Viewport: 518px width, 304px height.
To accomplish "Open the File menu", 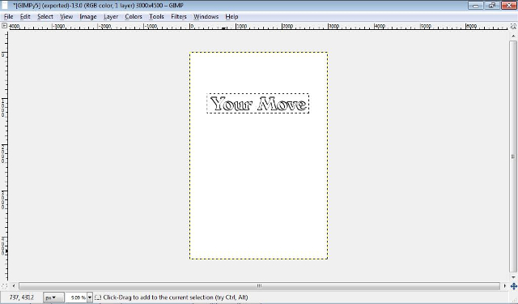I will [8, 16].
